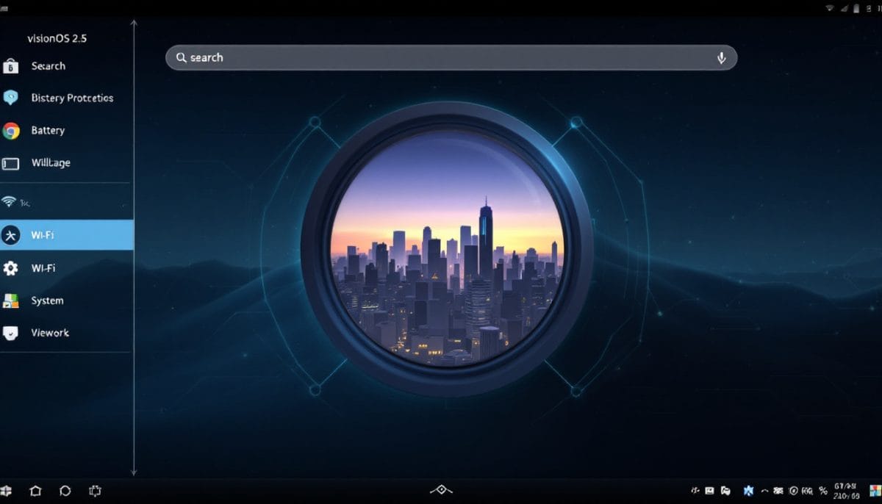882x504 pixels.
Task: Click the circle tray icon beside the caret
Action: pyautogui.click(x=794, y=491)
